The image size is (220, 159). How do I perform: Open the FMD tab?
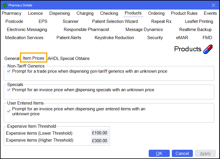(x=207, y=38)
